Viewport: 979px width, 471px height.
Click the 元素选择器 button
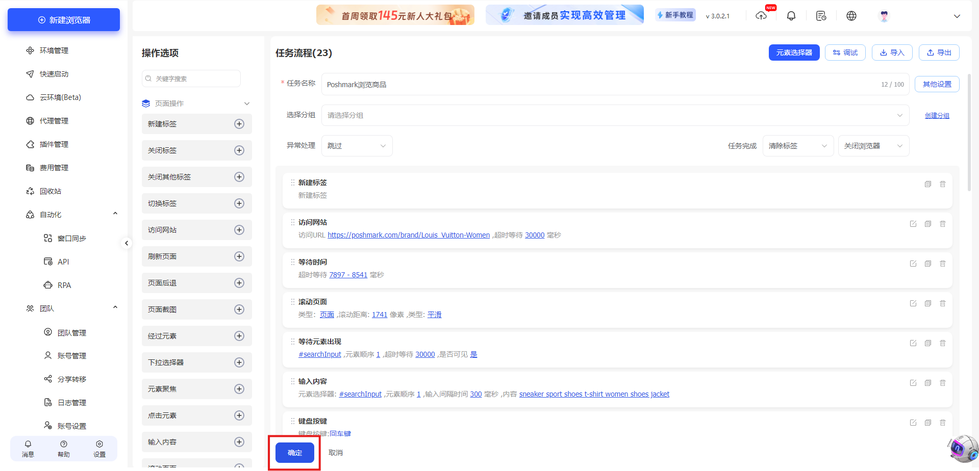pos(794,52)
